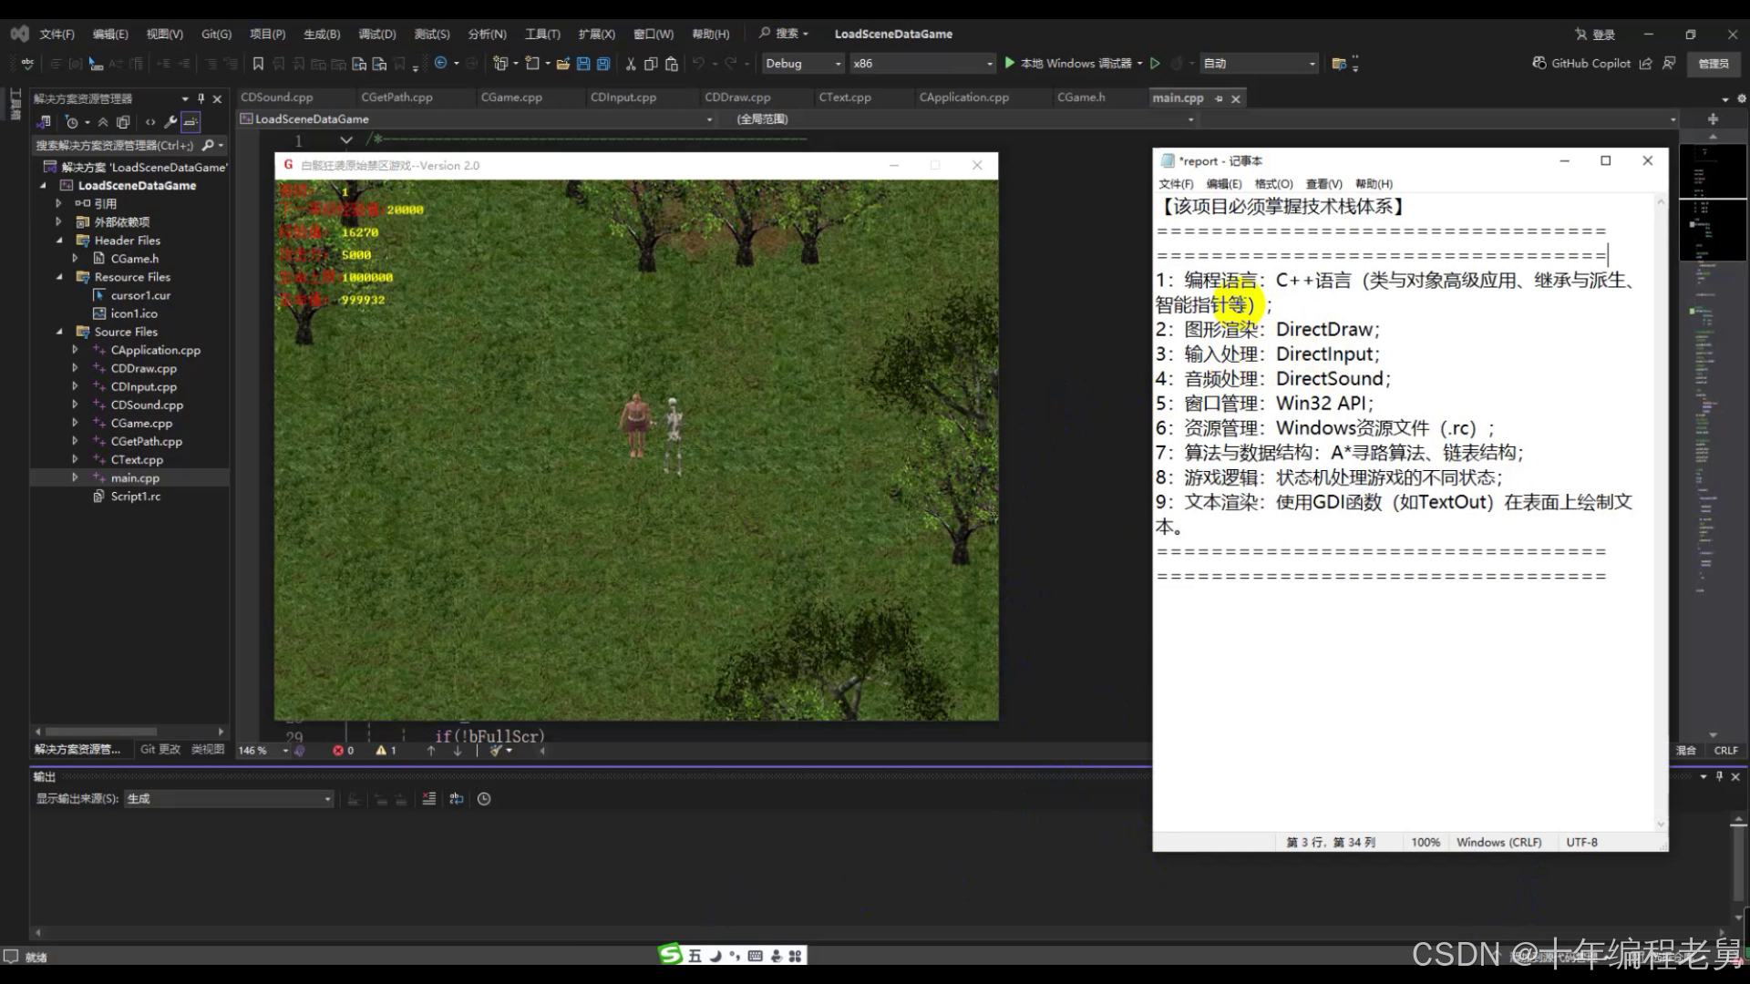Toggle word wrap in the output pane
Image resolution: width=1750 pixels, height=984 pixels.
pyautogui.click(x=456, y=799)
